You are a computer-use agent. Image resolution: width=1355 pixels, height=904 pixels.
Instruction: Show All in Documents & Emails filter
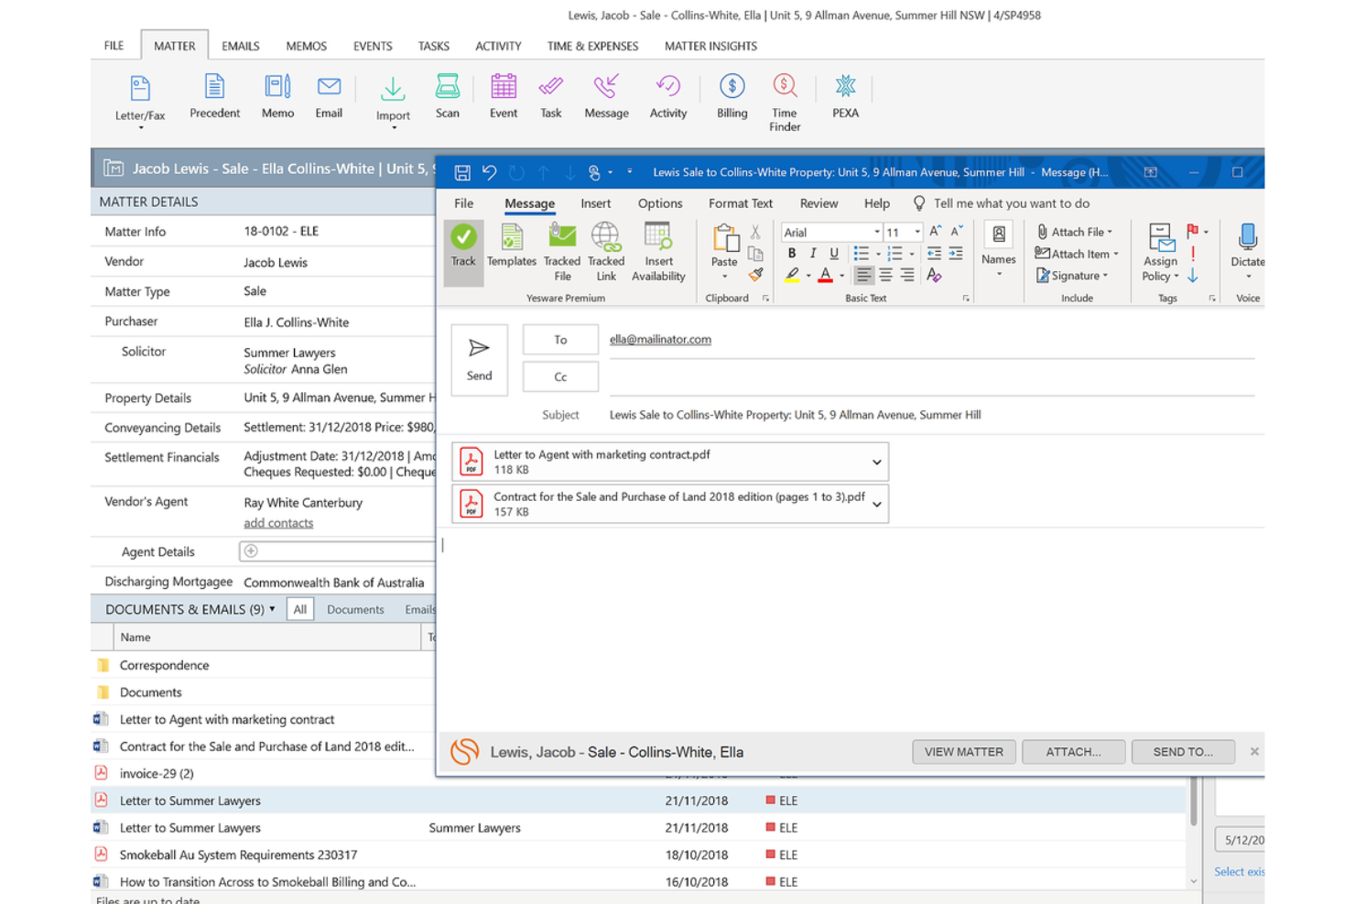coord(300,609)
